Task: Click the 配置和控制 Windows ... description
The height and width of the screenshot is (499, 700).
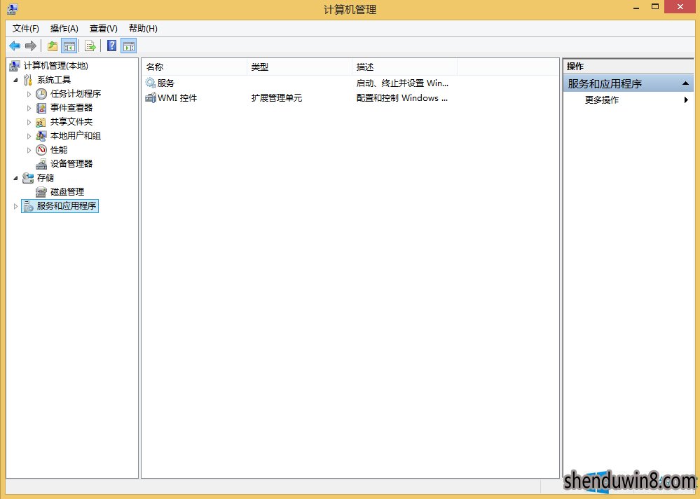Action: pyautogui.click(x=402, y=97)
